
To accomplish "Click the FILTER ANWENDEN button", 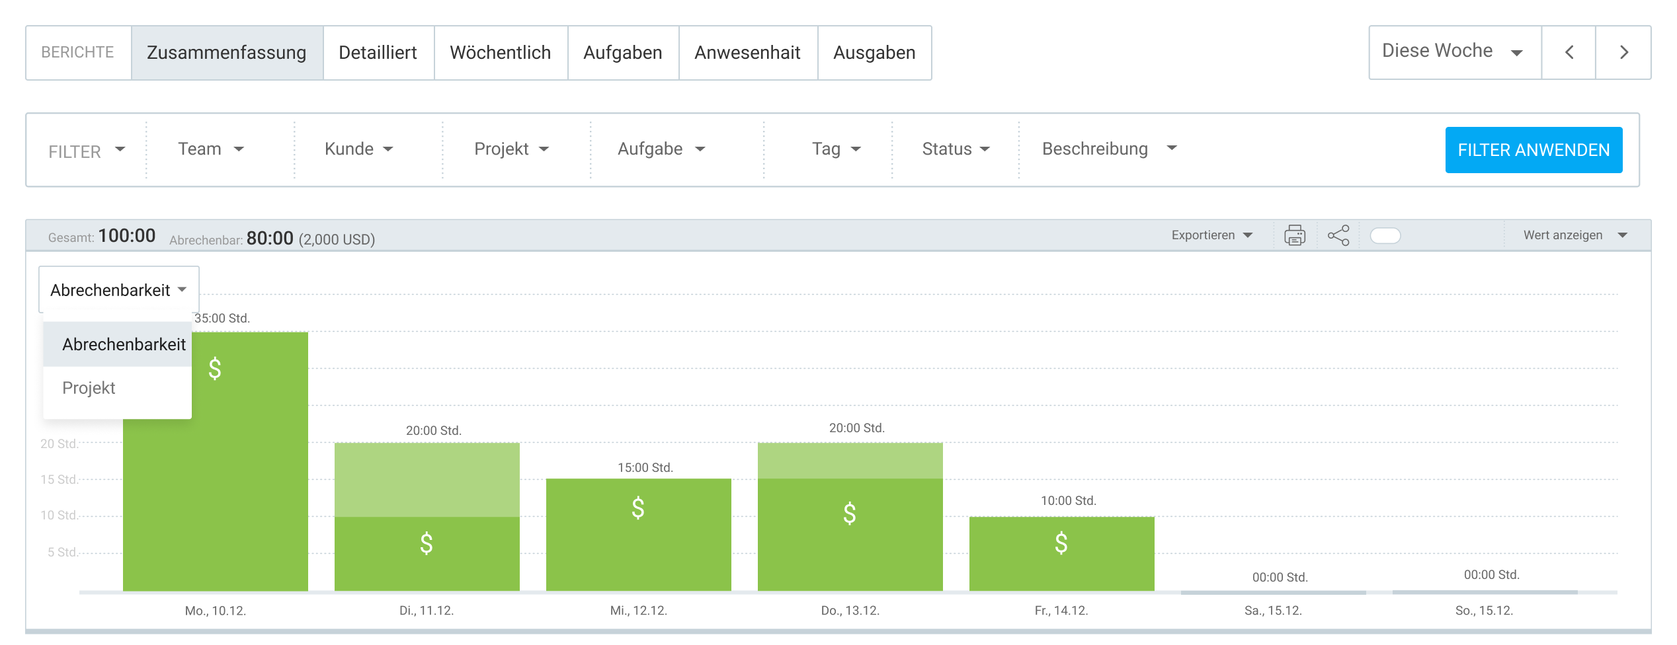I will (1534, 150).
